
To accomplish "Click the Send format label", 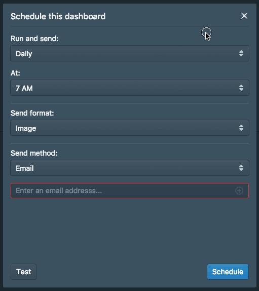I will [32, 113].
